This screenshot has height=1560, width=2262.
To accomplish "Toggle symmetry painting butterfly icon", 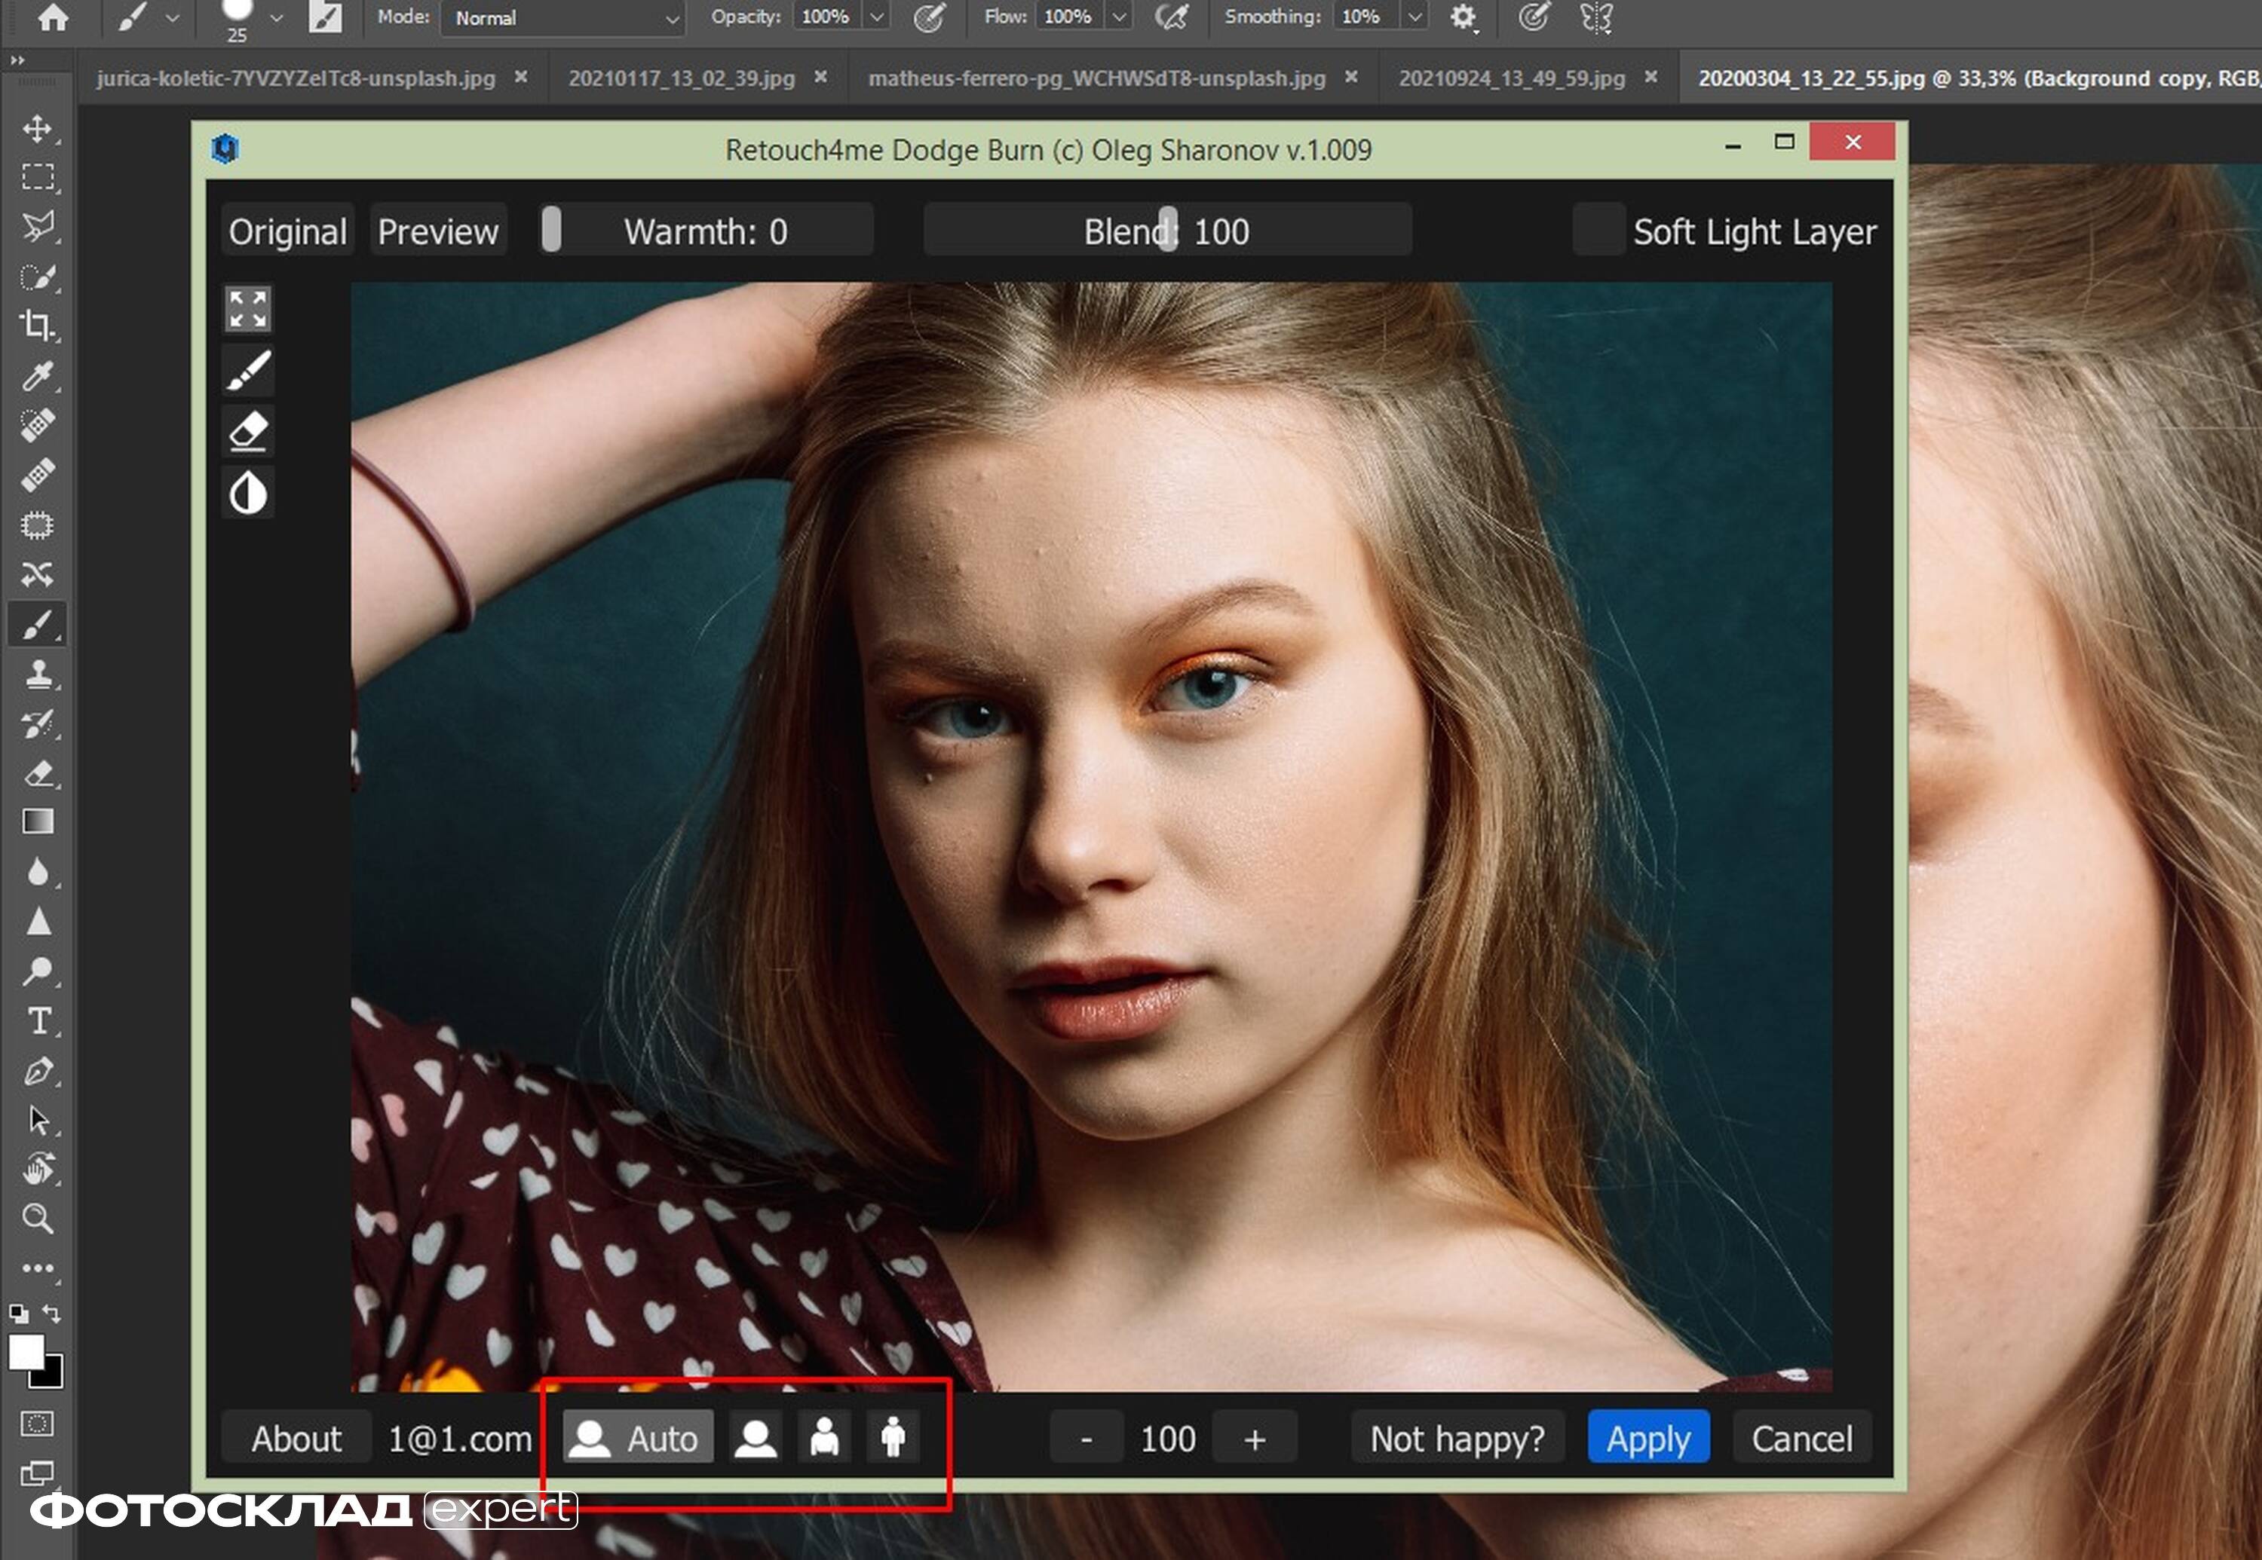I will click(x=1596, y=17).
